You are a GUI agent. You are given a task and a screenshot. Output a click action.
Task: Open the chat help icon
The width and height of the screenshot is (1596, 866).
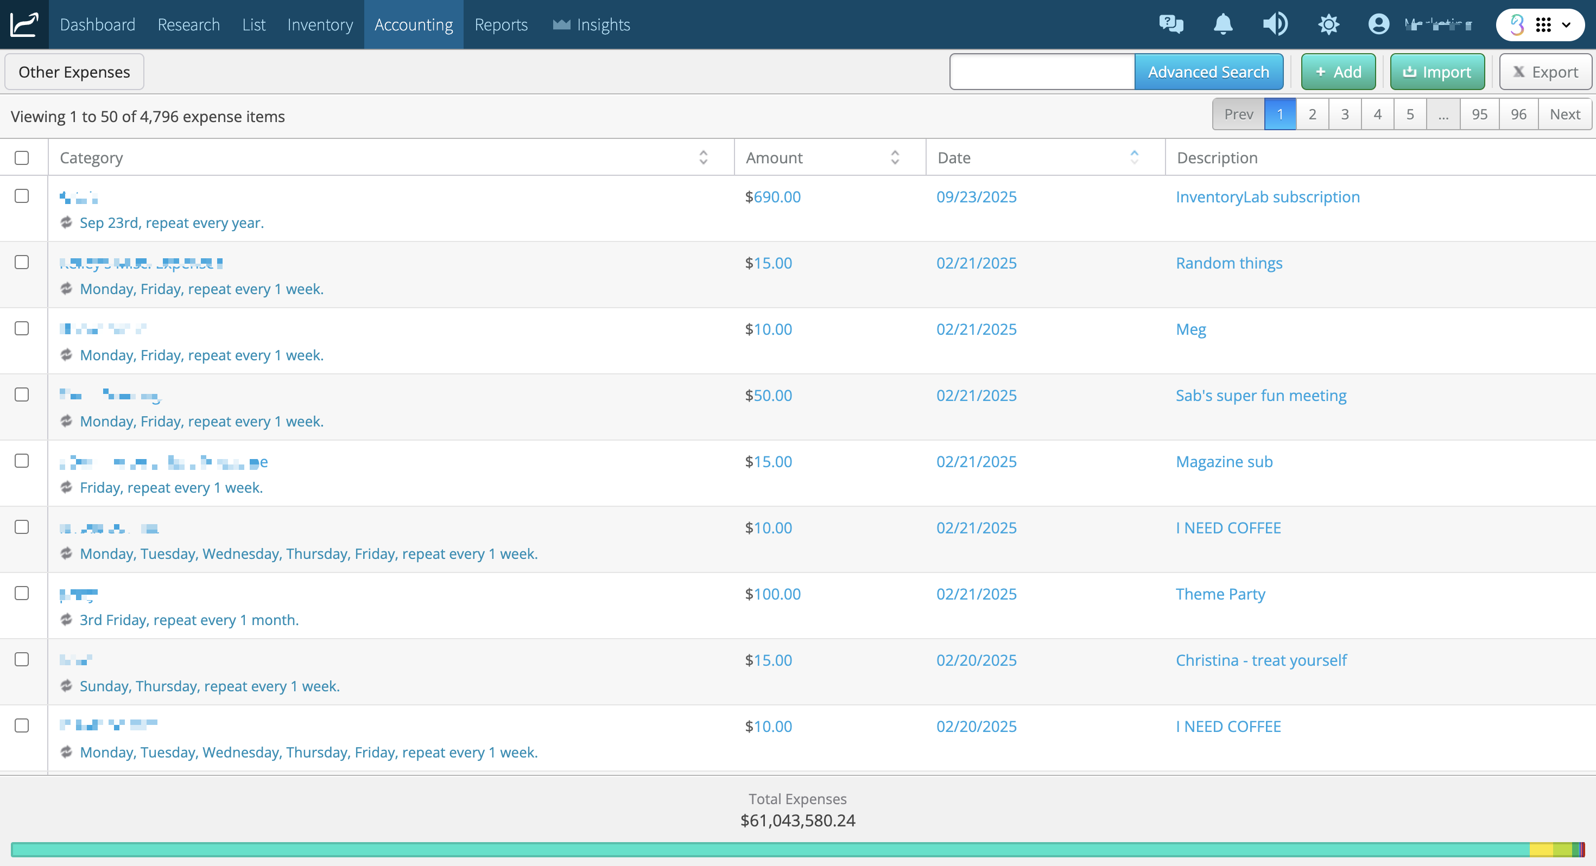click(x=1171, y=24)
